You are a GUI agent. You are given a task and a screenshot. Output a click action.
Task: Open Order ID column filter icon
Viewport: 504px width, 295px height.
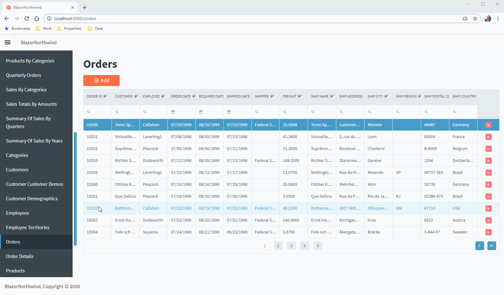(x=105, y=96)
